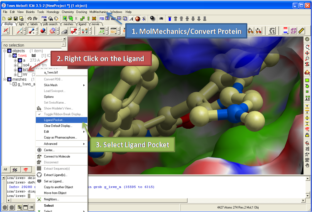Screen dimensions: 312x212
Task: Click the ball-and-stick representation icon
Action: point(31,31)
